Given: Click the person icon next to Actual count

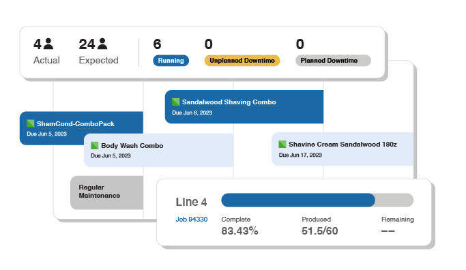Looking at the screenshot, I should tap(48, 44).
